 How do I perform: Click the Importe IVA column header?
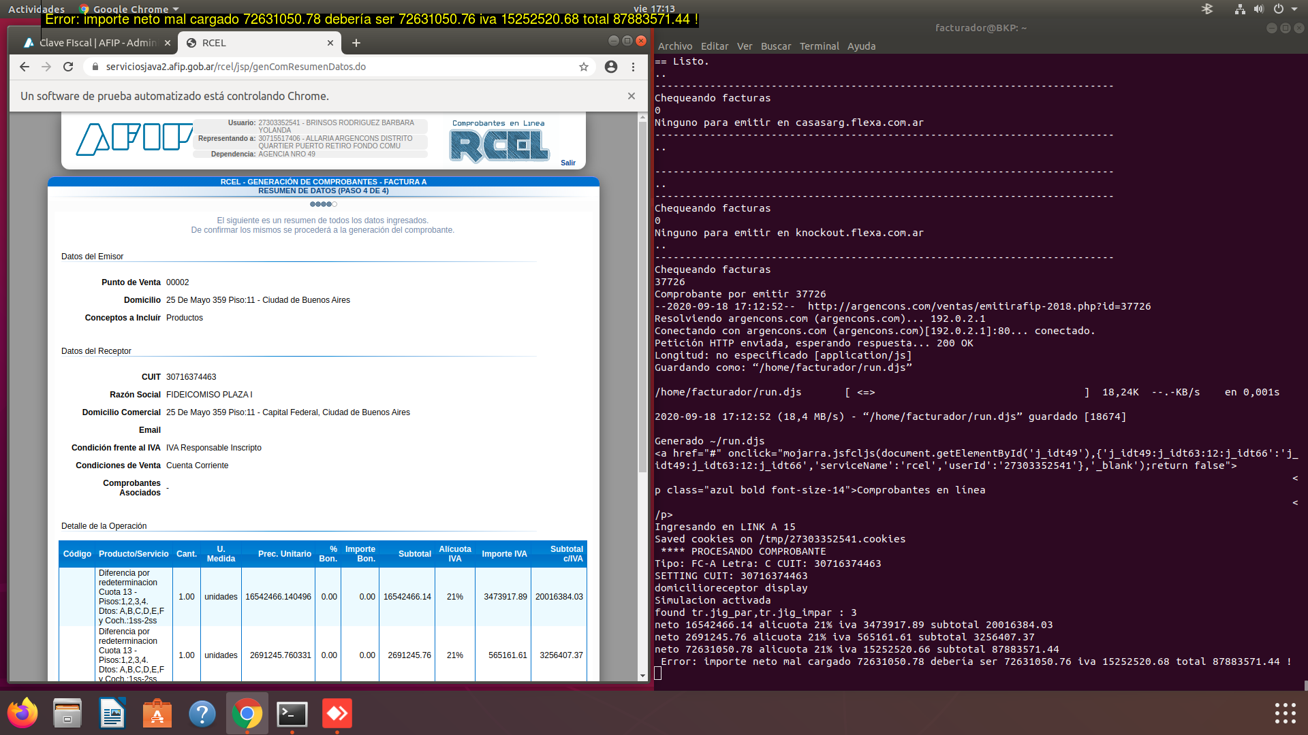tap(504, 554)
